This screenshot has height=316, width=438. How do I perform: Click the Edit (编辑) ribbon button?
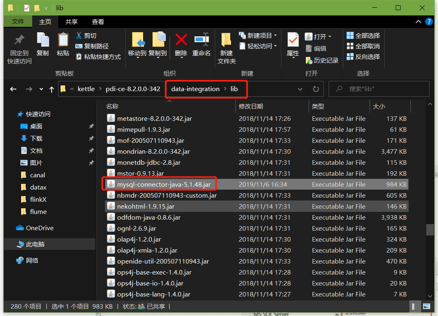(x=316, y=48)
